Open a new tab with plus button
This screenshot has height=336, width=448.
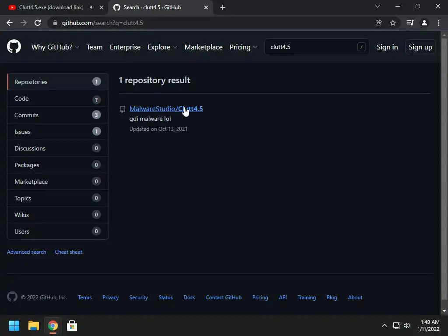click(x=223, y=7)
